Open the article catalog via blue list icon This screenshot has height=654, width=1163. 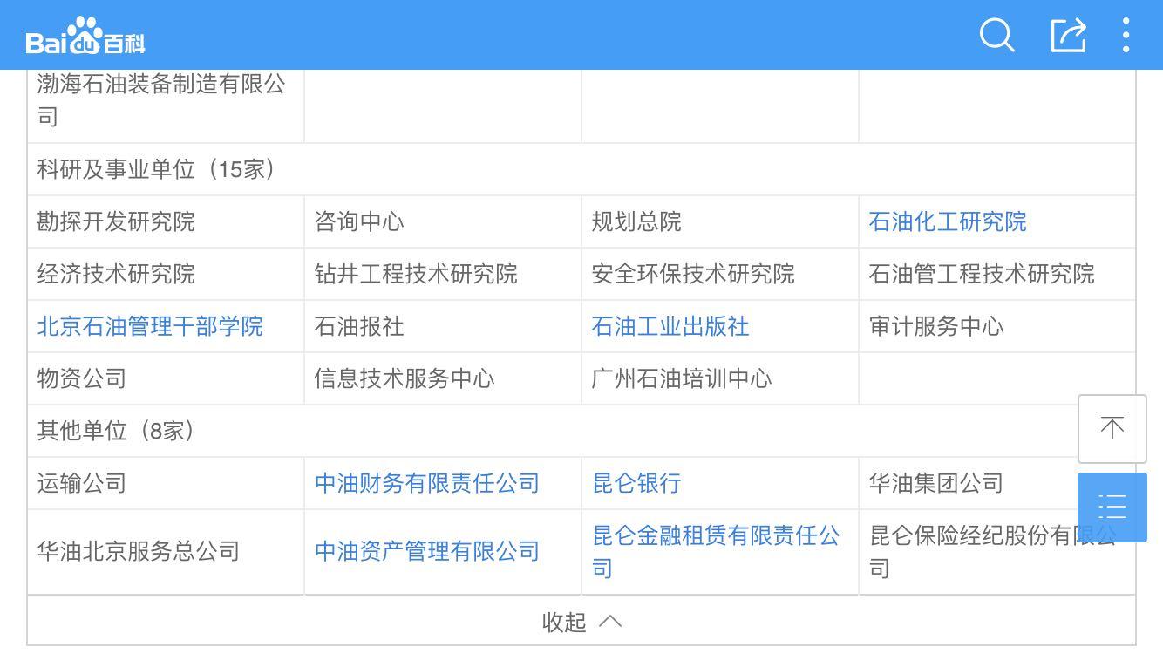(1112, 507)
